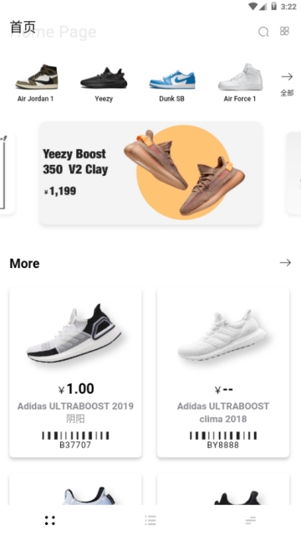Open the rightmost bottom navigation tab
301x536 pixels.
pos(251,521)
